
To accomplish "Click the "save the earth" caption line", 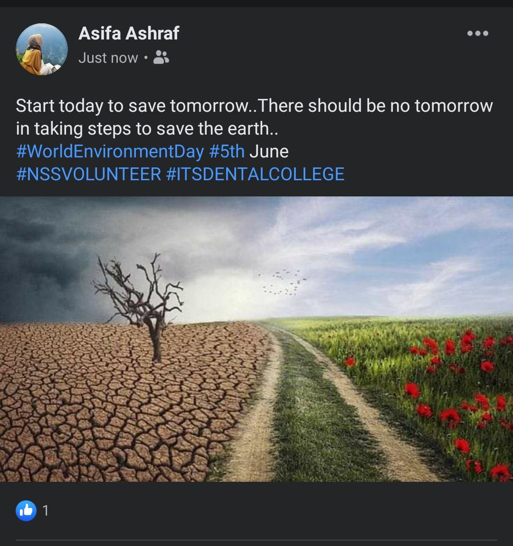I will (x=147, y=128).
